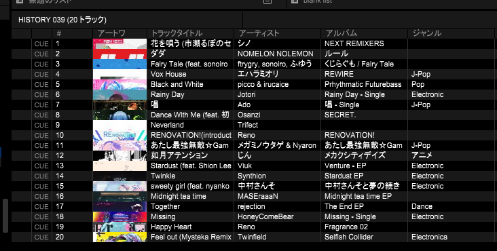Select the artwork thumbnail for 花を唄う
Viewport: 497px width, 251px height.
point(119,43)
